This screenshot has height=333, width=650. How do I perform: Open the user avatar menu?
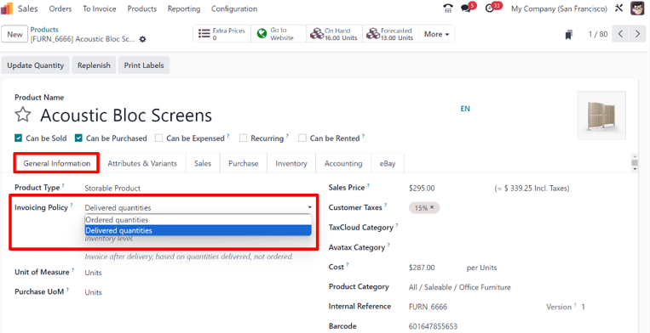(637, 8)
